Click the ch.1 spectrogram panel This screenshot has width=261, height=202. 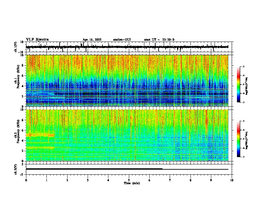point(127,81)
